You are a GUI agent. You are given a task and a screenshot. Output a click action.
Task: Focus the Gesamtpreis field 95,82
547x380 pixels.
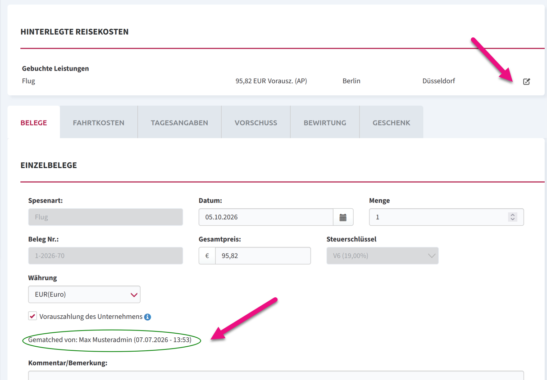click(263, 256)
